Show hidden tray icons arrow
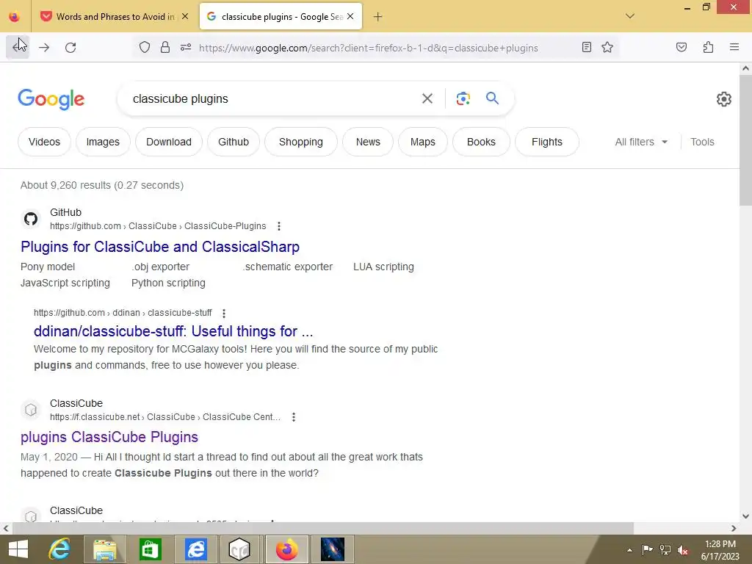The height and width of the screenshot is (564, 752). point(629,550)
